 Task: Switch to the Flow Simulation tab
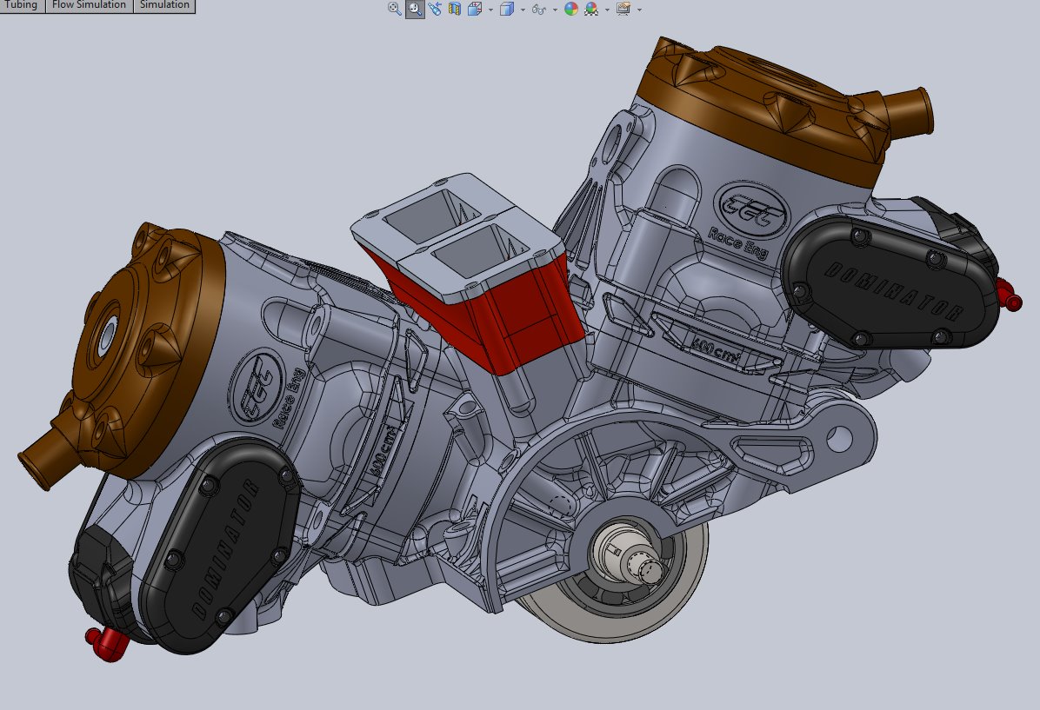pos(89,6)
